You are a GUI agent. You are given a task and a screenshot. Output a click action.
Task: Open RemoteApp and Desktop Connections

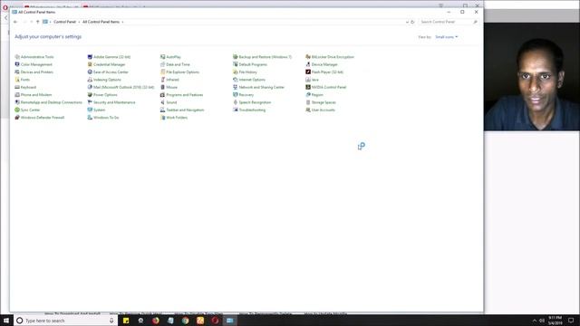coord(48,102)
